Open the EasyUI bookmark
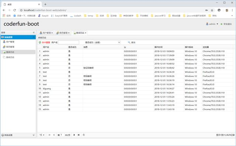The image size is (236, 146). [43, 15]
